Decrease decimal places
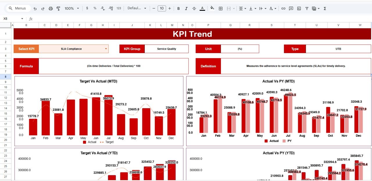This screenshot has height=181, width=372. (102, 8)
